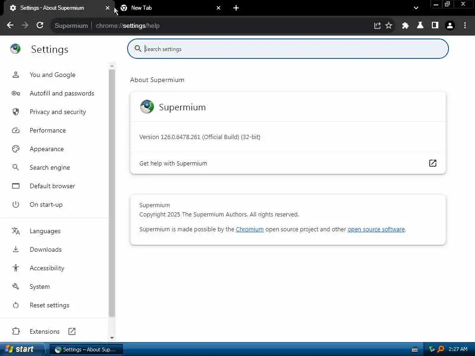The image size is (475, 356).
Task: Click the Reset settings circular icon
Action: point(16,305)
